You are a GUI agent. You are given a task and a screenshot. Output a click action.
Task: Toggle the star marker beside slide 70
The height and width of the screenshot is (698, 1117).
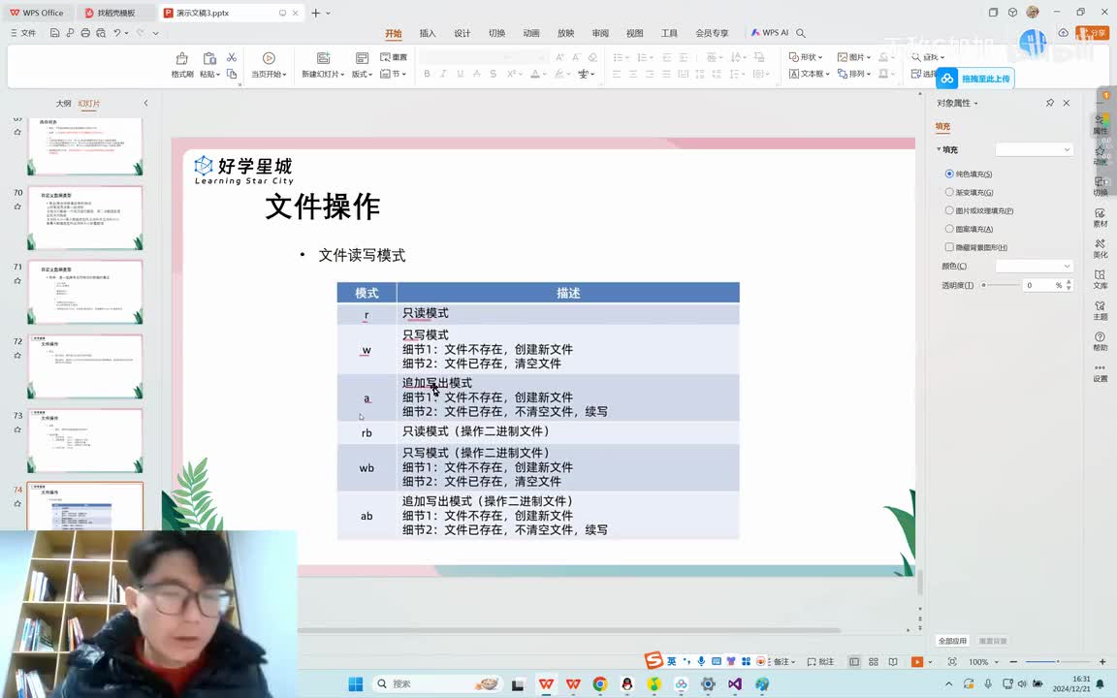[17, 206]
